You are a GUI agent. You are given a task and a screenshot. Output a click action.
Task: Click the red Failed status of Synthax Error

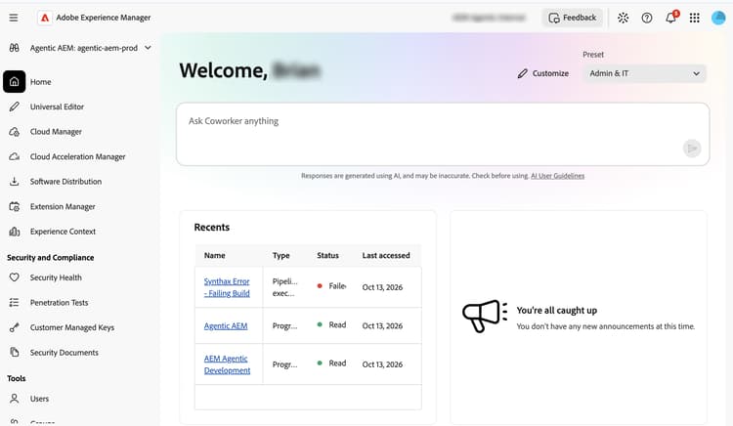tap(332, 286)
